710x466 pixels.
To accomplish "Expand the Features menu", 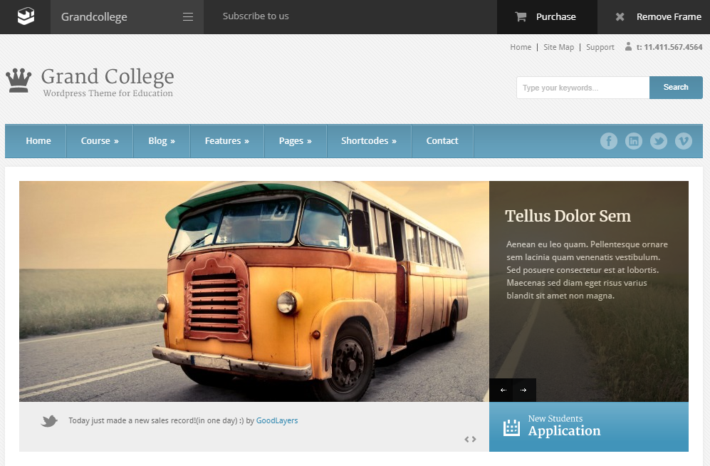I will coord(227,141).
